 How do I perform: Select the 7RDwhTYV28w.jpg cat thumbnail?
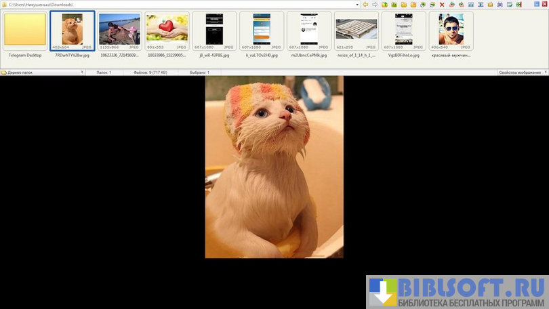coord(73,31)
